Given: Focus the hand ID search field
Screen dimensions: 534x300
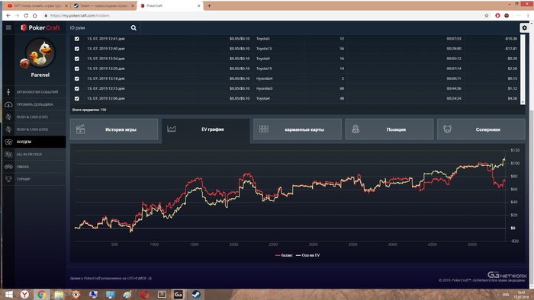Looking at the screenshot, I should pyautogui.click(x=98, y=28).
